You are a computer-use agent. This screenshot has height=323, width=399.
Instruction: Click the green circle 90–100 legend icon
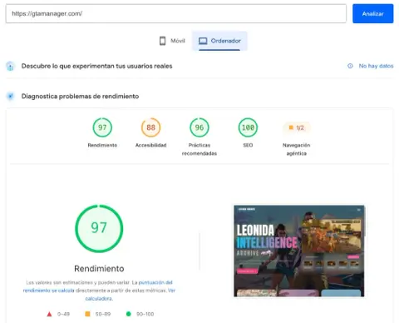tap(128, 314)
